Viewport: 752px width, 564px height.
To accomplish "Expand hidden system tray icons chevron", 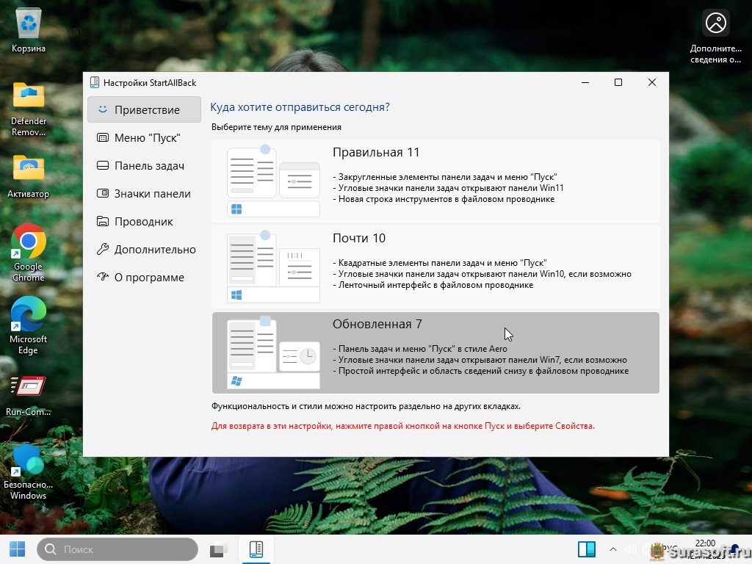I will pos(613,549).
